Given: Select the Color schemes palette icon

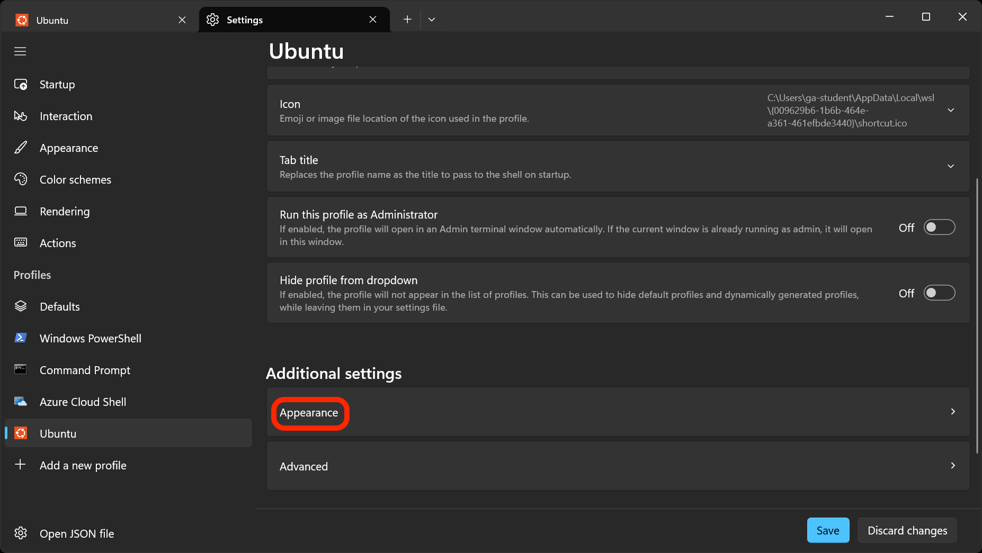Looking at the screenshot, I should tap(20, 179).
